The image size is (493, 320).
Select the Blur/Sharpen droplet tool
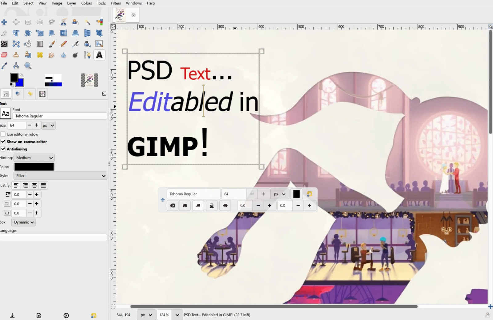[63, 55]
